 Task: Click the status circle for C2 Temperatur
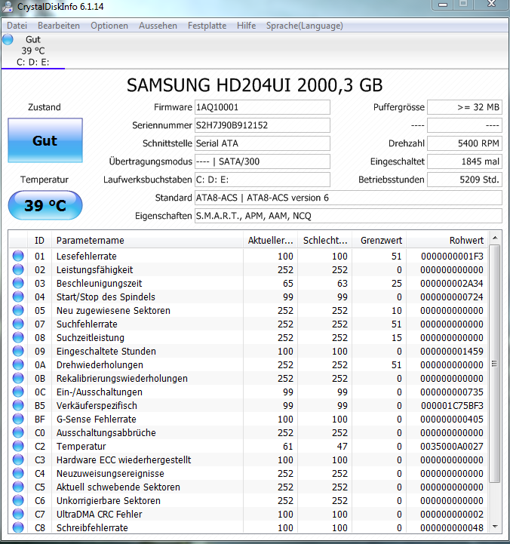click(18, 446)
